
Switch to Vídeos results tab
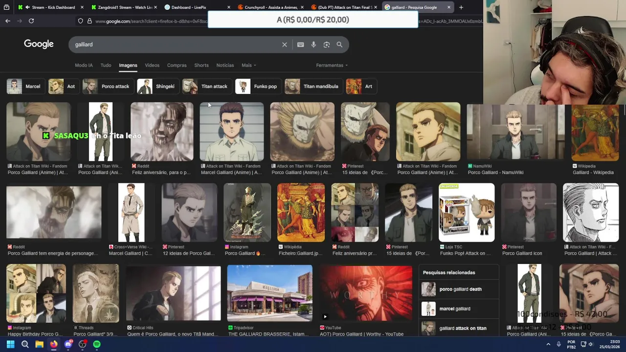[x=152, y=65]
